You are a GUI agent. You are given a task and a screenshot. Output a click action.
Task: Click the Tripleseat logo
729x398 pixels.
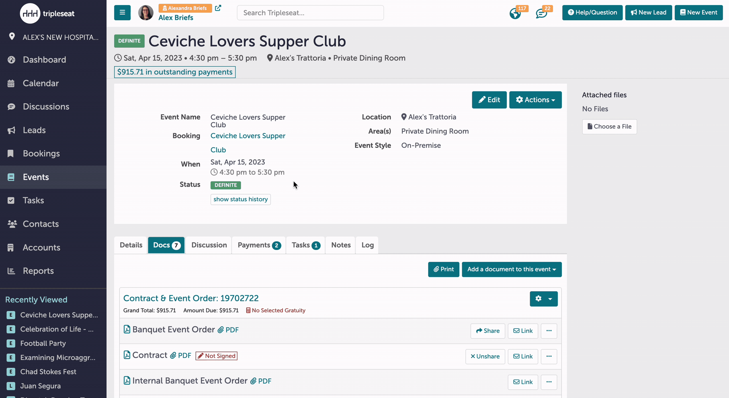47,13
